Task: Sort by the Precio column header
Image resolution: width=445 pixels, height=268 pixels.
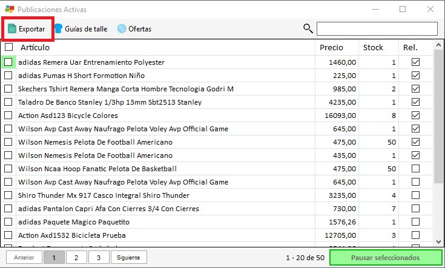Action: 331,47
